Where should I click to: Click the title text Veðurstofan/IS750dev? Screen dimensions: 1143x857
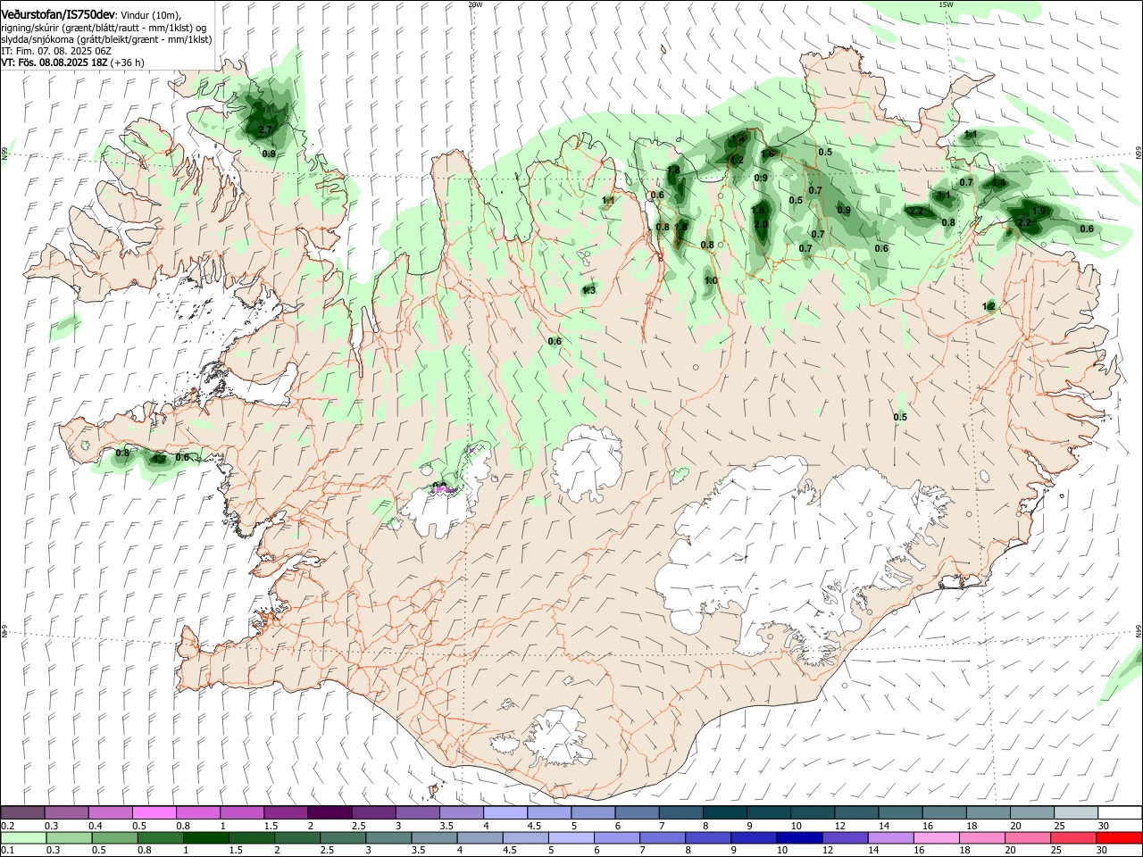point(58,15)
